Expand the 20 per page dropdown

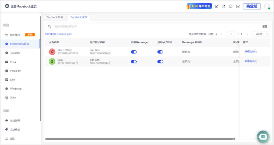(x=261, y=34)
